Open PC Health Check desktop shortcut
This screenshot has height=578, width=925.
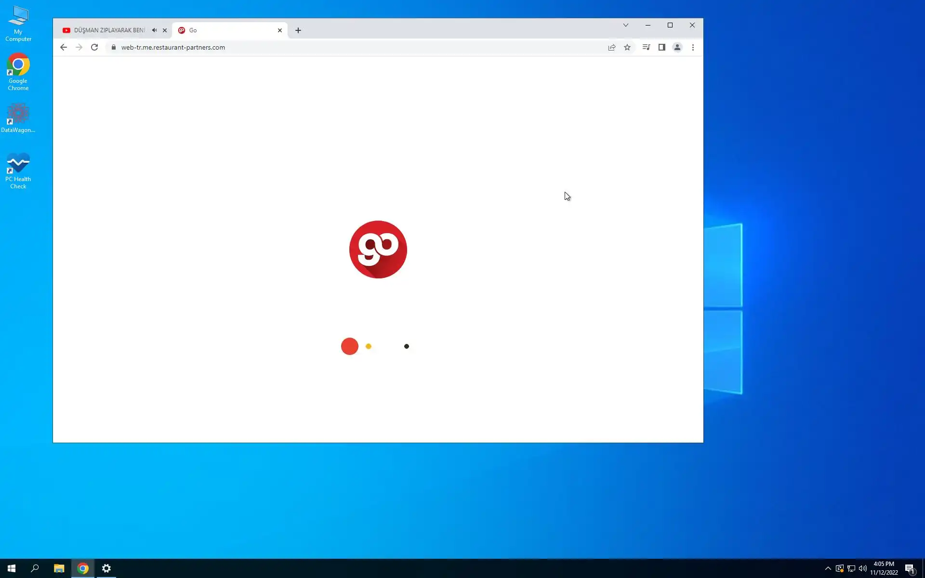tap(18, 171)
